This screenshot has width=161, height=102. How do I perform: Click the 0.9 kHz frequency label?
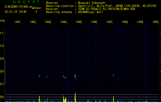coord(2,59)
